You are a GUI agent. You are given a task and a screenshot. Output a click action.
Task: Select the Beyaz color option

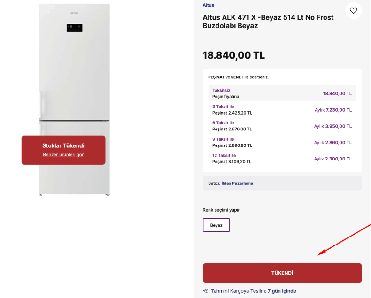[216, 225]
